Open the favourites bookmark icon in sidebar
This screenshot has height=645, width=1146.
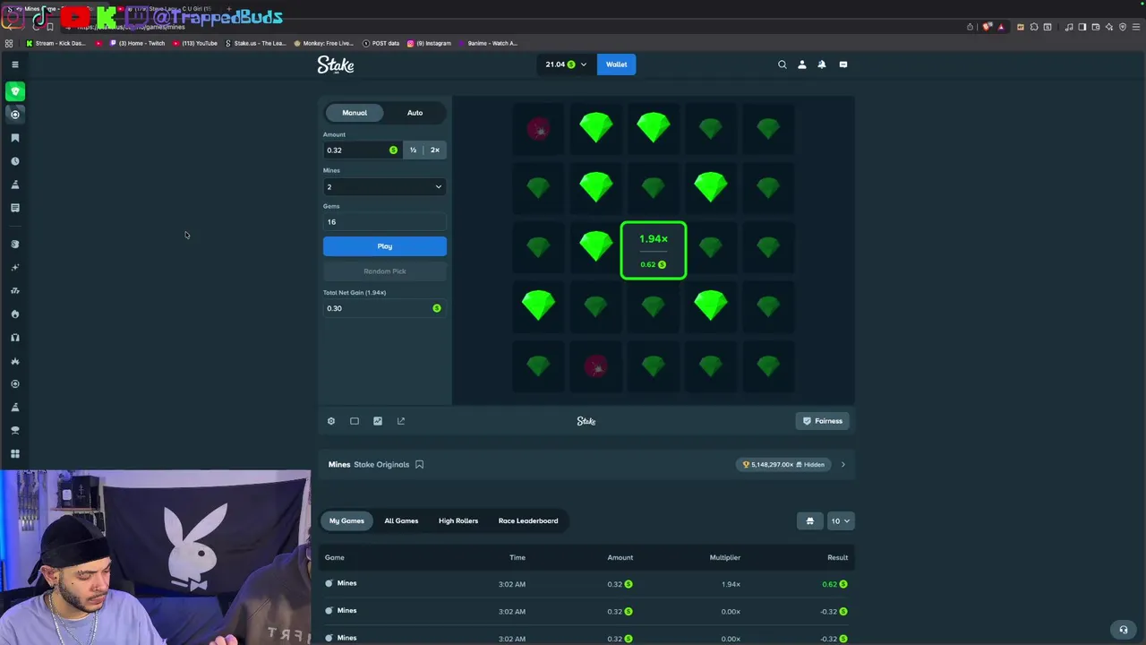tap(14, 138)
